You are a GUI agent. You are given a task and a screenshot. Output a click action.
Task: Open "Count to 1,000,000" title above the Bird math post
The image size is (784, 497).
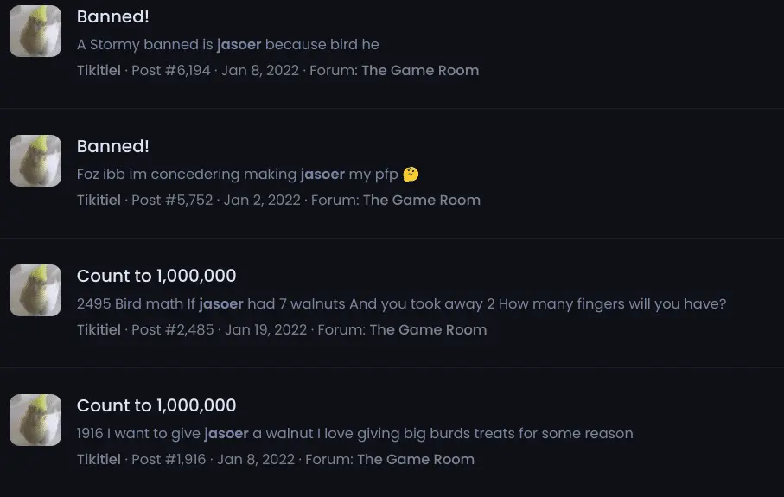pos(156,276)
